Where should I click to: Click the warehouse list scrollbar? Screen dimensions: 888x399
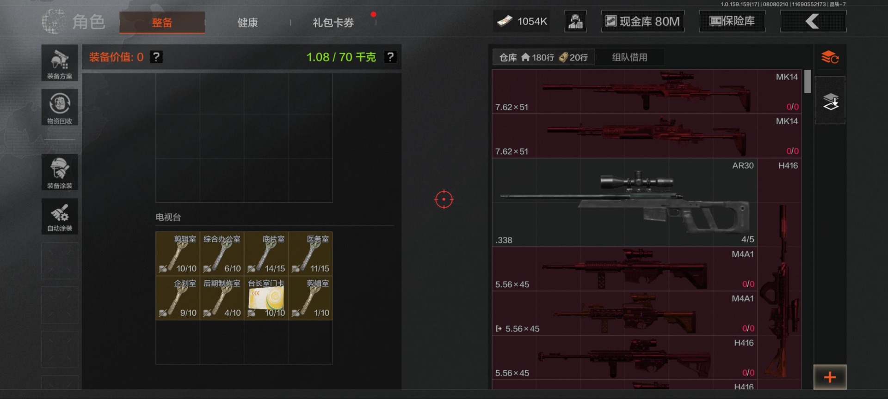pyautogui.click(x=808, y=82)
